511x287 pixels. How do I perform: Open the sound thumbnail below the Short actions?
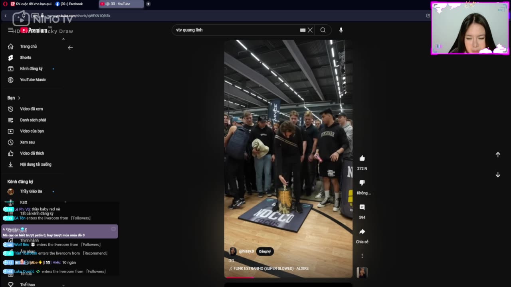[362, 272]
